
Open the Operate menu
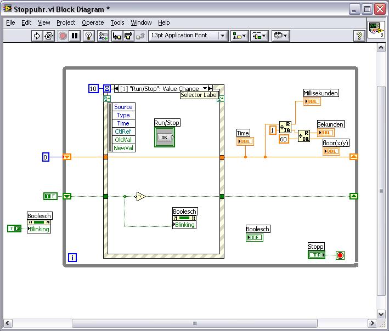tap(93, 22)
